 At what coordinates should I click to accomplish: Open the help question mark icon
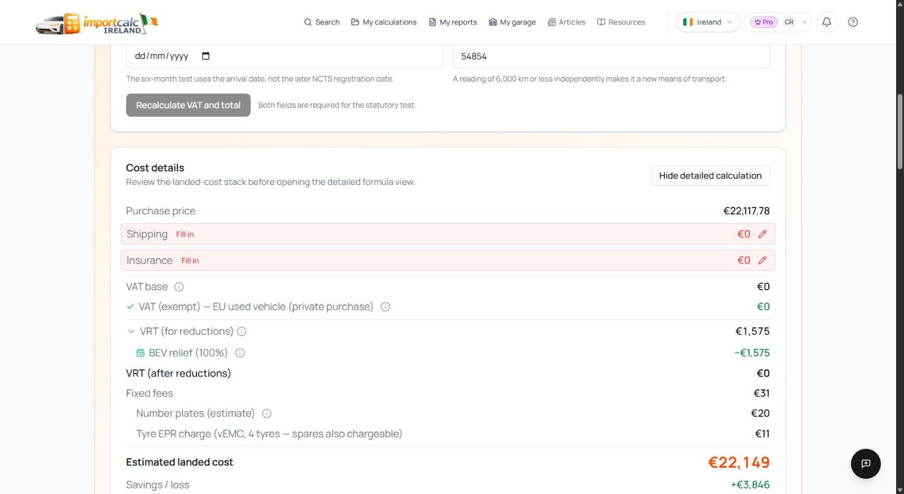pos(853,22)
